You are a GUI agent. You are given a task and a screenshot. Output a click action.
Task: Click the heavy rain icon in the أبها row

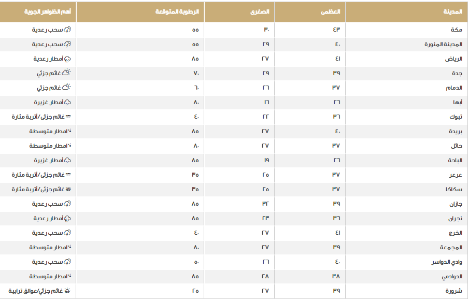click(x=67, y=103)
